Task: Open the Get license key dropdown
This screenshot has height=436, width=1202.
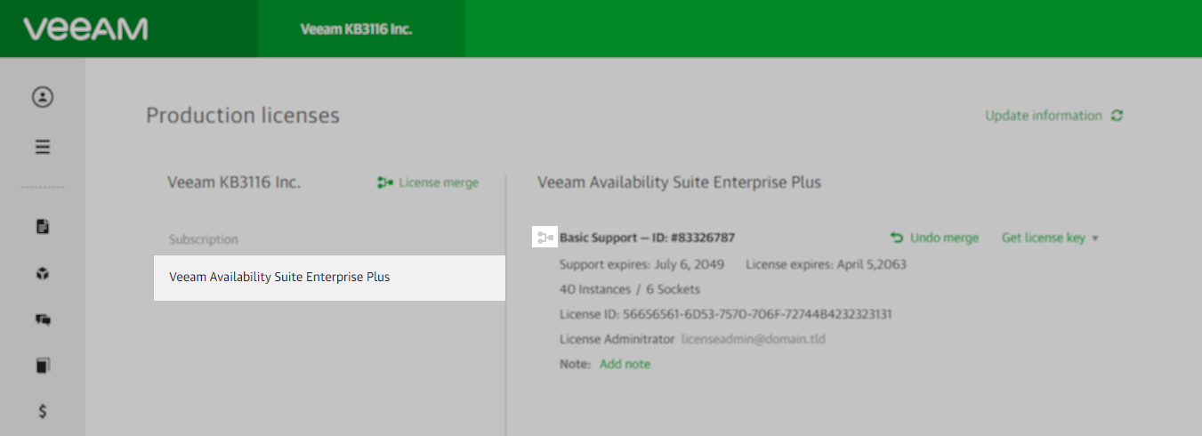Action: tap(1050, 238)
